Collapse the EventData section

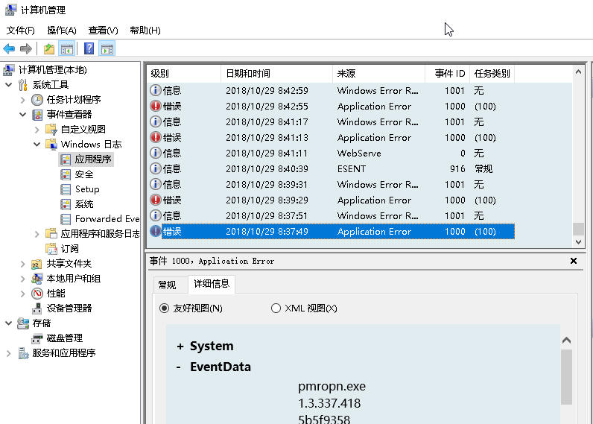[179, 367]
